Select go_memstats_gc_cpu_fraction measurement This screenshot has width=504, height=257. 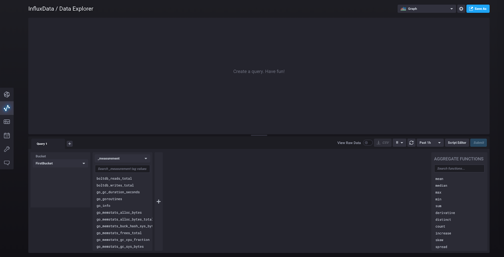[x=123, y=240]
